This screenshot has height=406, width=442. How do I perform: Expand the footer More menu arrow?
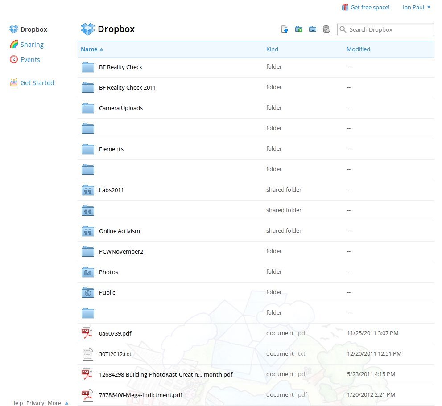coord(66,403)
